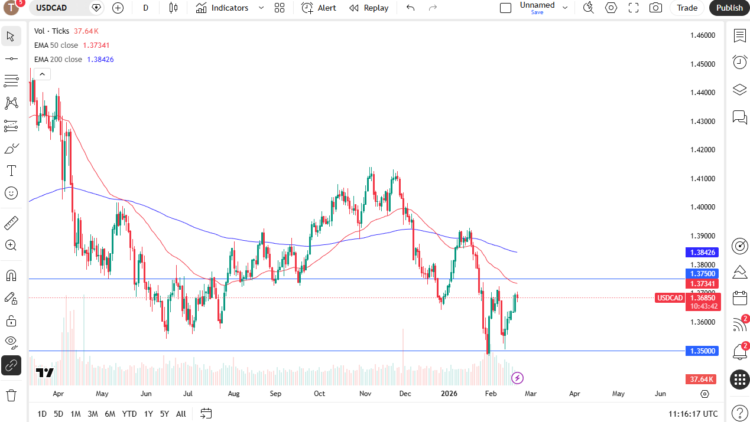Select the cursor arrow tool

11,37
